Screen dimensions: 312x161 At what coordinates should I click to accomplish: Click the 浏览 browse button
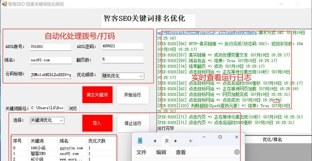click(73, 108)
